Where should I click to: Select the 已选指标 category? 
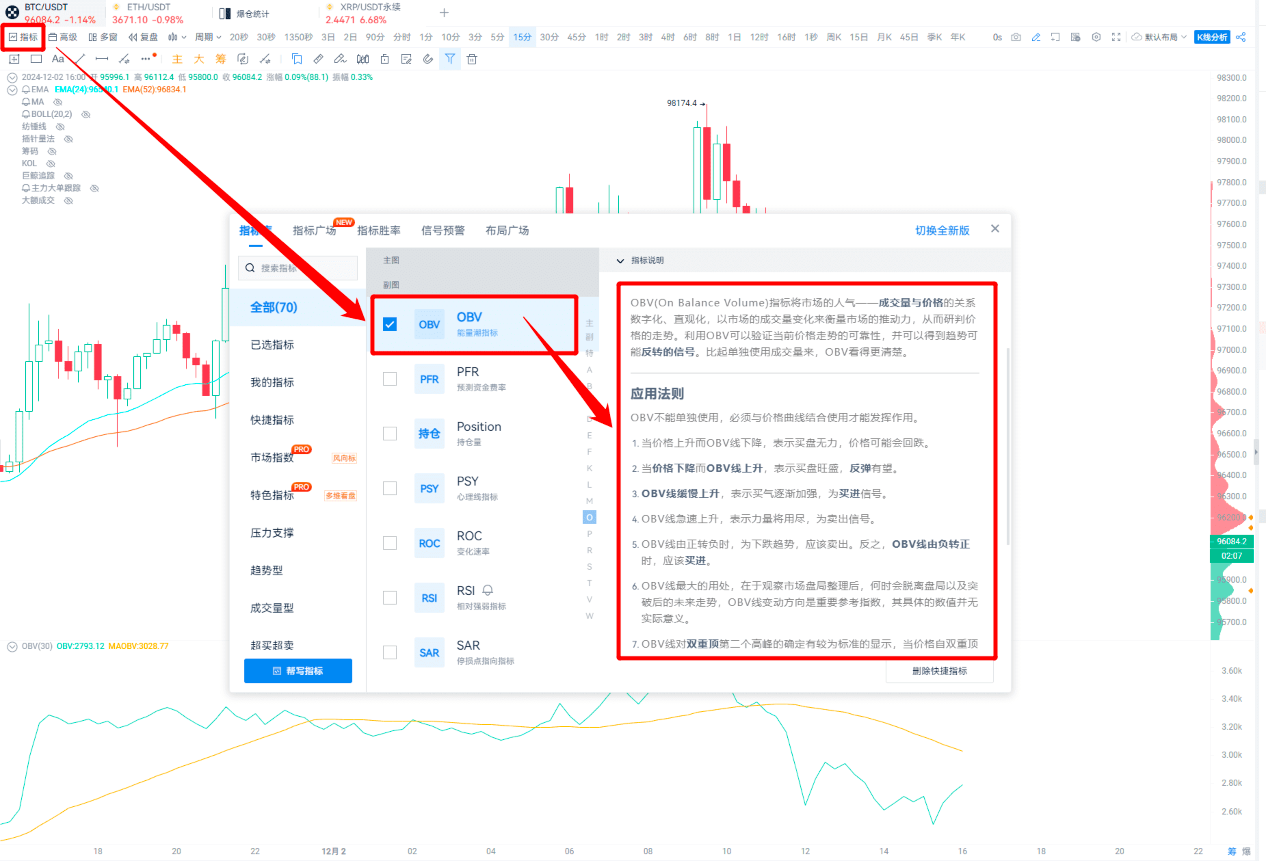pyautogui.click(x=272, y=345)
